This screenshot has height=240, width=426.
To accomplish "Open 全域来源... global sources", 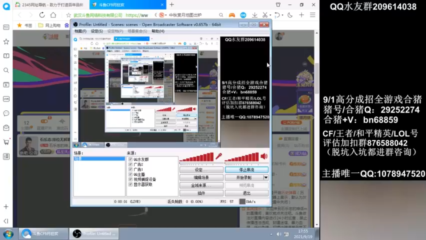I will (201, 185).
